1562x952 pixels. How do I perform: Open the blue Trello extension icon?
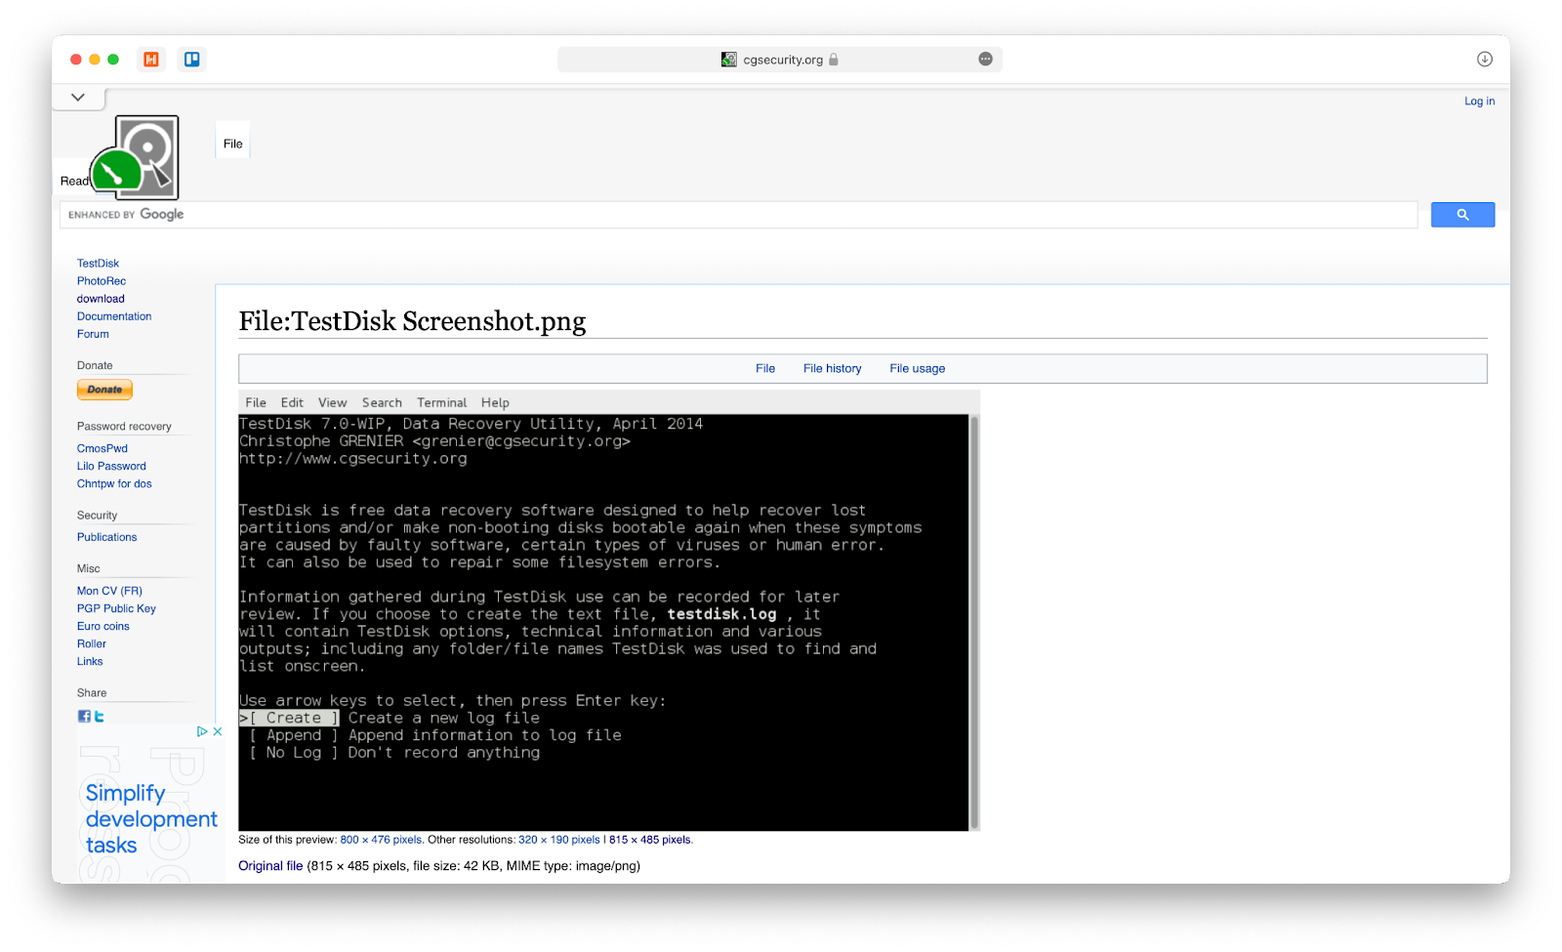click(x=192, y=60)
